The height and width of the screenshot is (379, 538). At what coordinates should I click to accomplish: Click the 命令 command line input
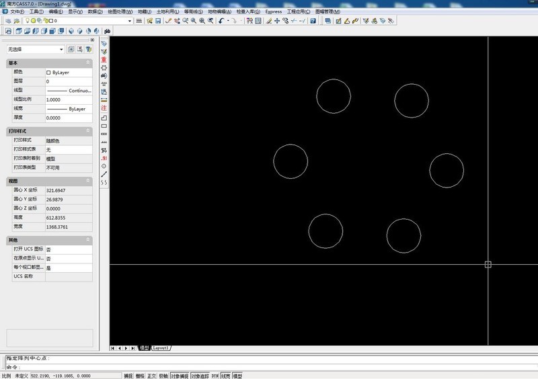point(271,367)
